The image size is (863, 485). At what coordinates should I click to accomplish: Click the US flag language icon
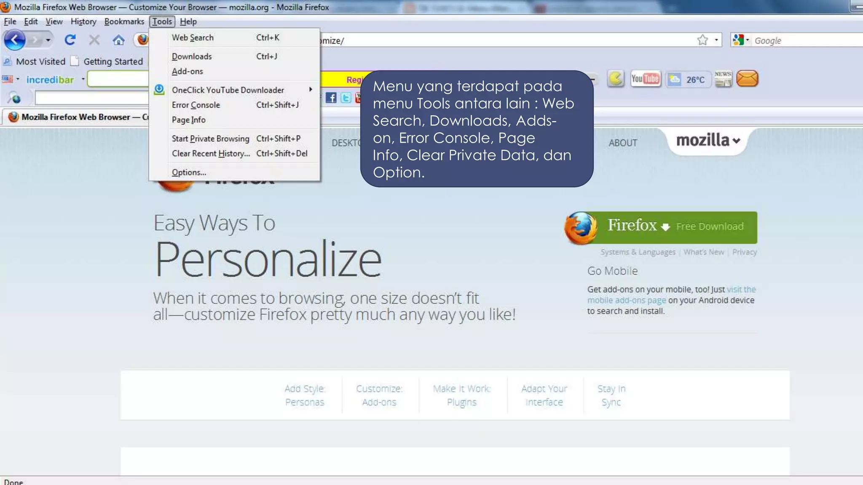click(x=8, y=79)
